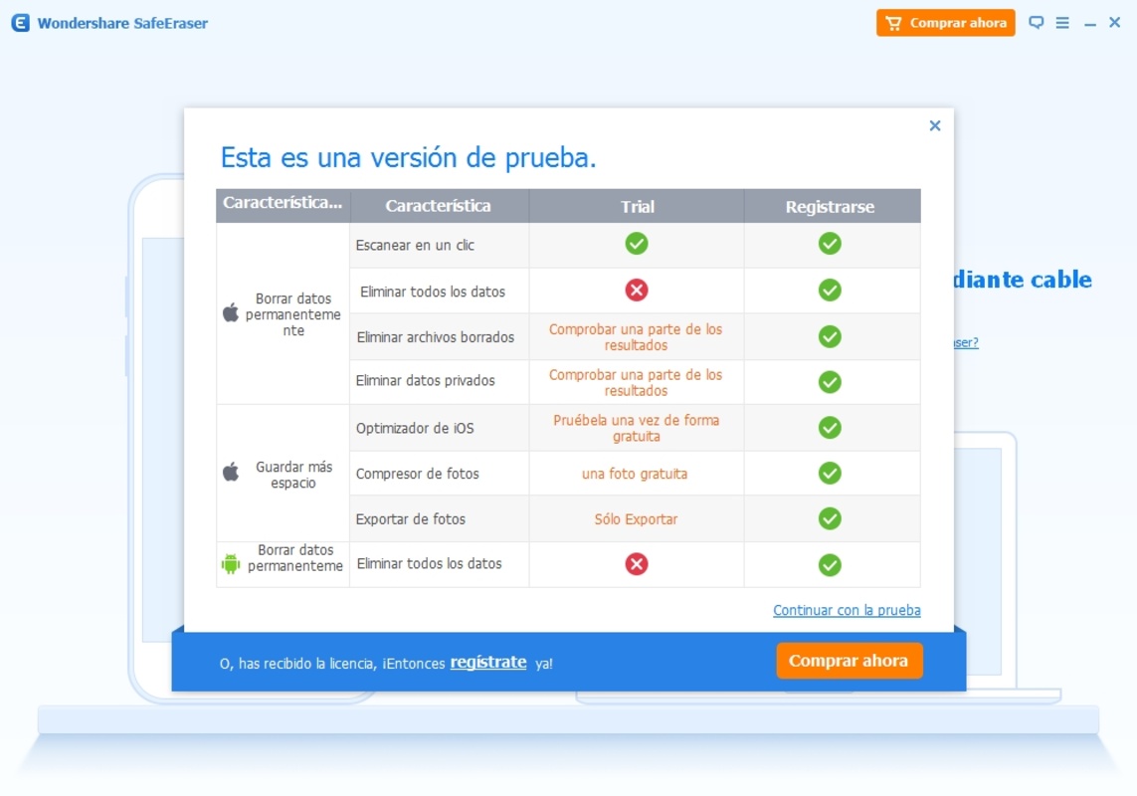Click the Apple icon beside Borrar datos permanentemente
The image size is (1137, 796).
click(x=231, y=312)
